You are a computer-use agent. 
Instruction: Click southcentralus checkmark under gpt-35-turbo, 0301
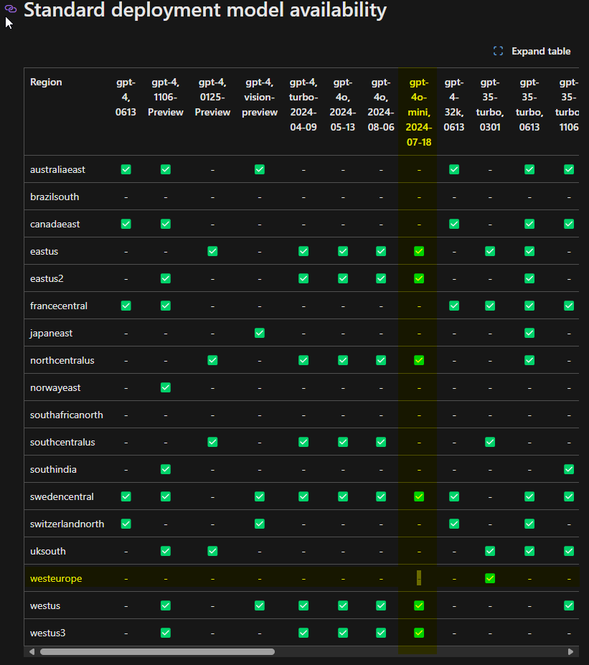[x=490, y=443]
